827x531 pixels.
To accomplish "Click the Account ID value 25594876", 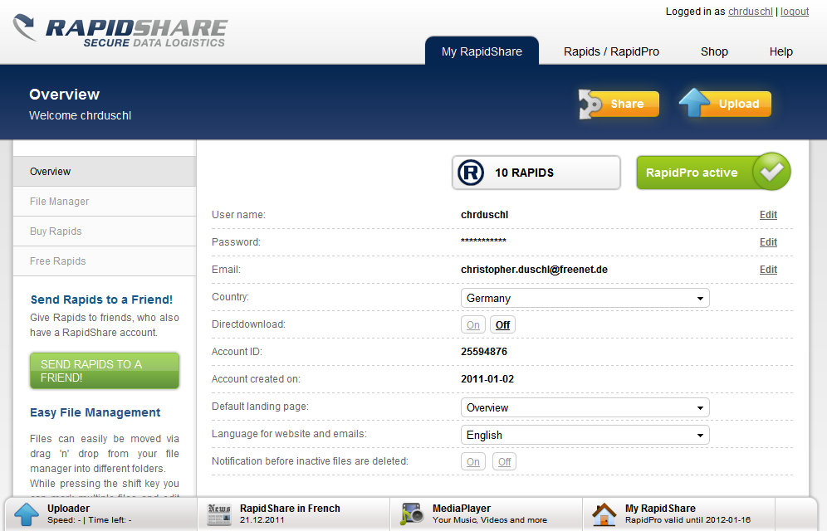I will tap(483, 351).
